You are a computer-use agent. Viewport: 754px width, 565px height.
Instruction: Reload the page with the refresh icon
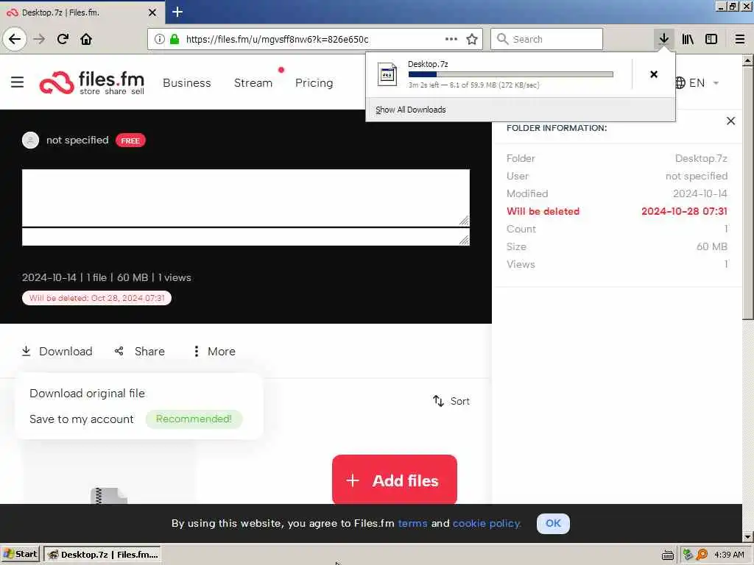[x=63, y=39]
